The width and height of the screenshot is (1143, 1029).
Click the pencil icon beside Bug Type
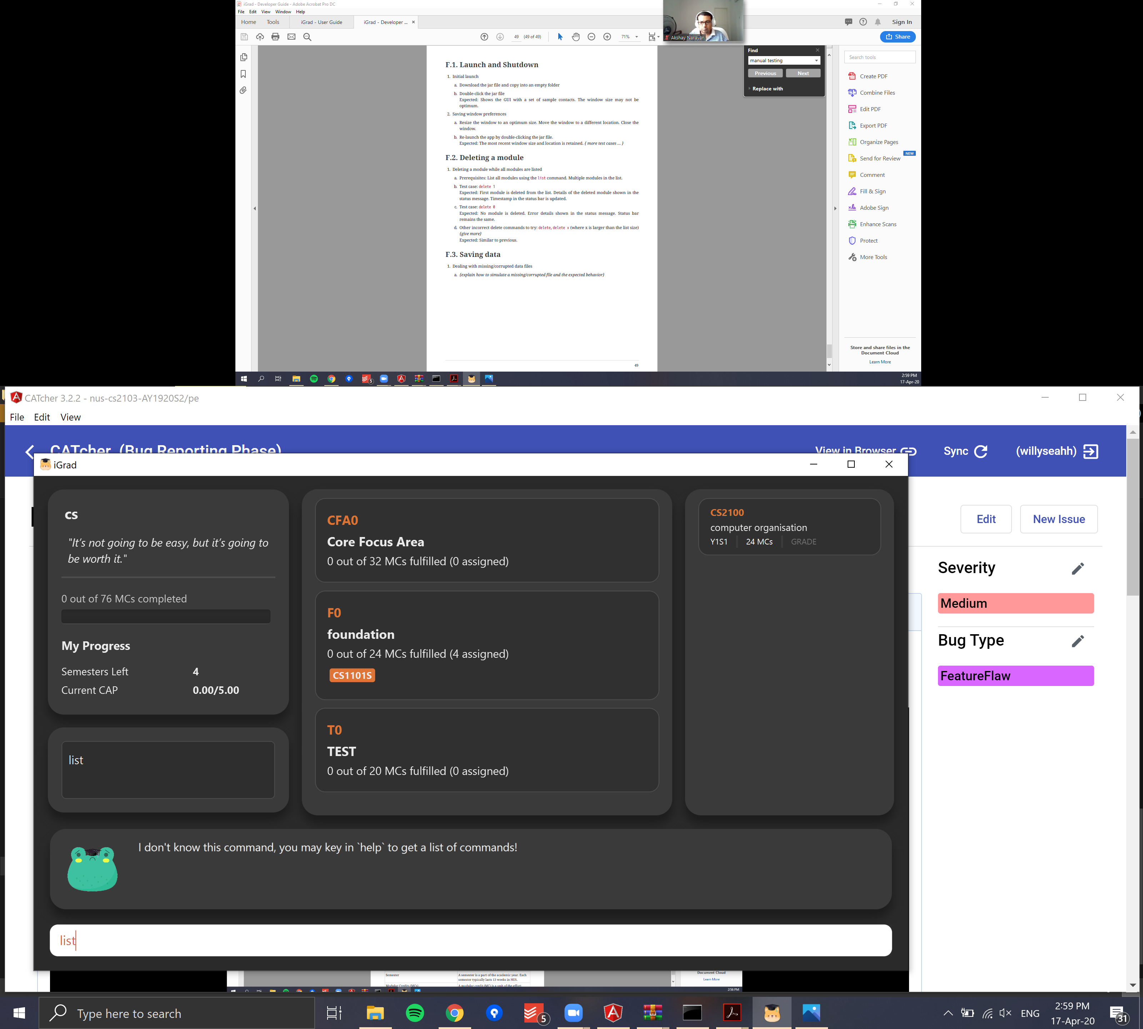[1077, 641]
